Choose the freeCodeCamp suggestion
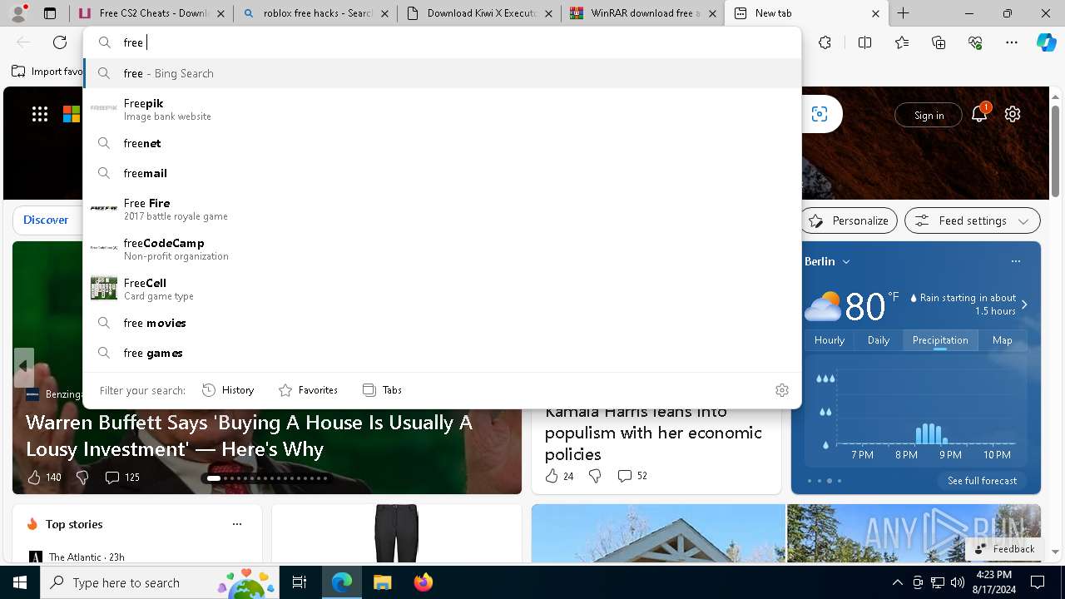The image size is (1065, 599). pyautogui.click(x=442, y=248)
